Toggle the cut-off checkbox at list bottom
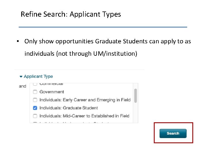Screen dimensions: 207x155 [35, 122]
